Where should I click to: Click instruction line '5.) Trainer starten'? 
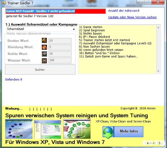[104, 40]
